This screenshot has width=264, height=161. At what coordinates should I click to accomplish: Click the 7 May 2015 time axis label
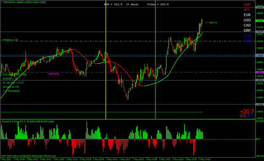pyautogui.click(x=6, y=159)
